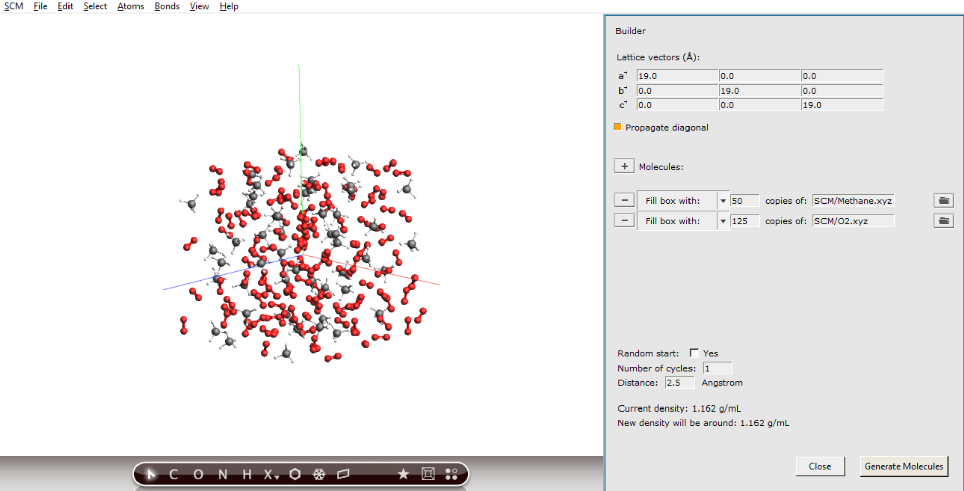Open the SCM menu
The height and width of the screenshot is (491, 964).
[14, 6]
